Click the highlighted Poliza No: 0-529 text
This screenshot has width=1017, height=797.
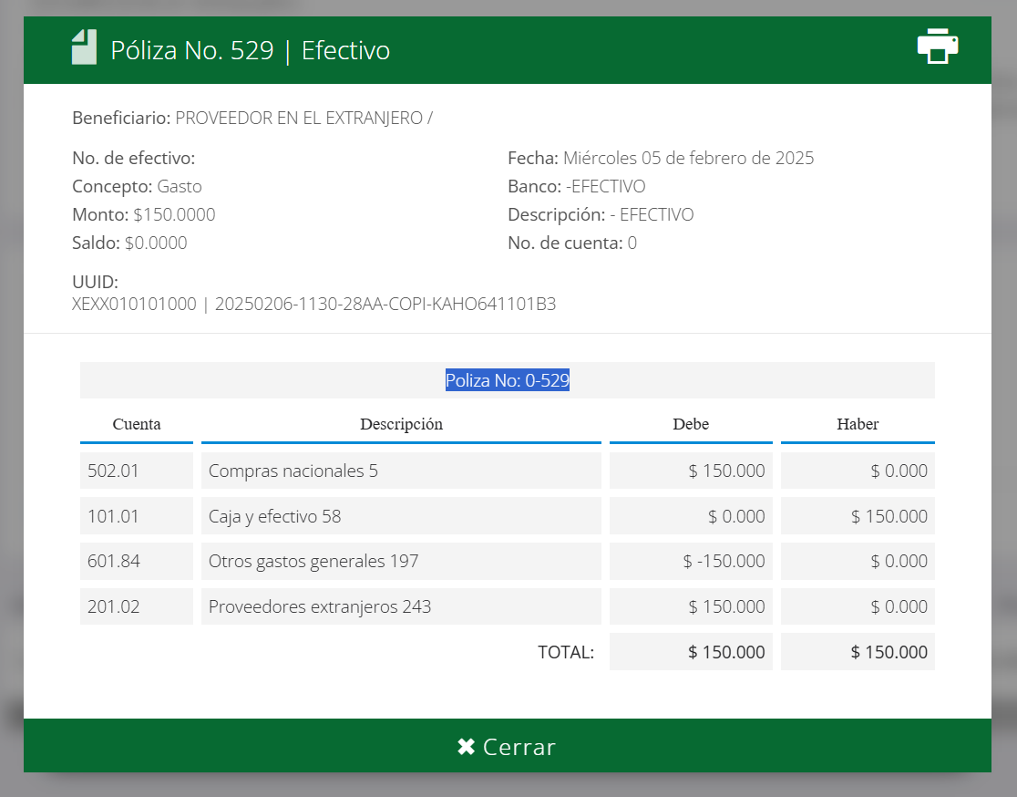click(507, 380)
